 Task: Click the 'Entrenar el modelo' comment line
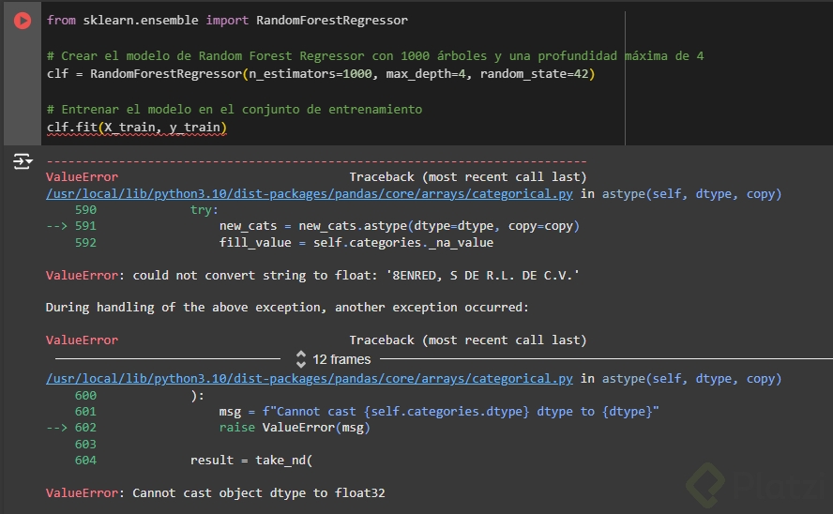pos(235,109)
